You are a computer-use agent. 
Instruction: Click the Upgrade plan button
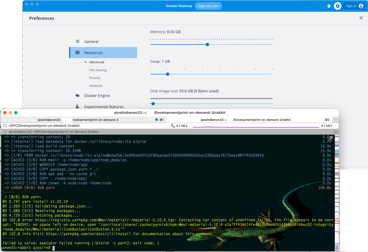[x=208, y=6]
